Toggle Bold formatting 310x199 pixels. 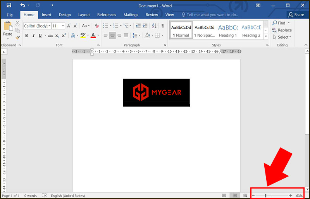point(26,36)
